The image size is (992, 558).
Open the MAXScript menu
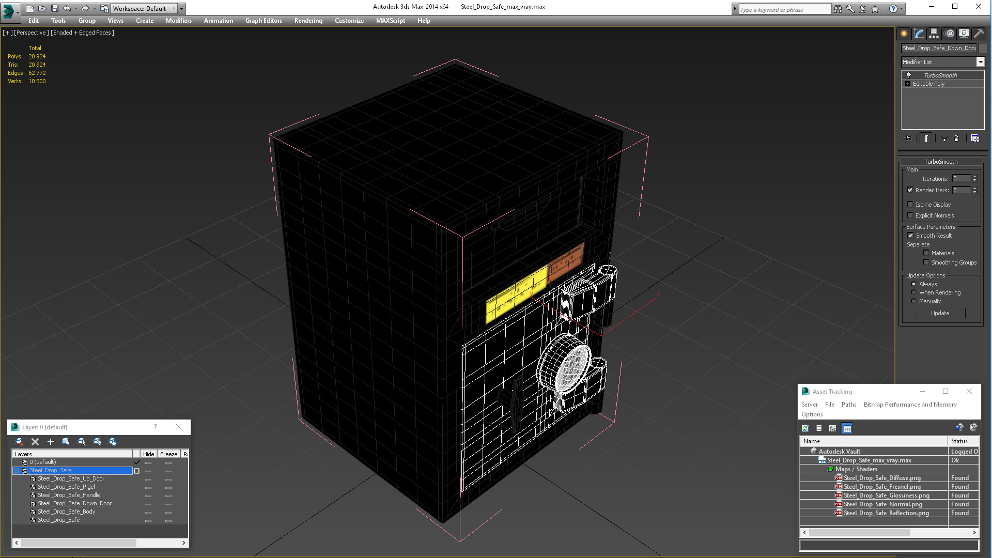pos(391,21)
